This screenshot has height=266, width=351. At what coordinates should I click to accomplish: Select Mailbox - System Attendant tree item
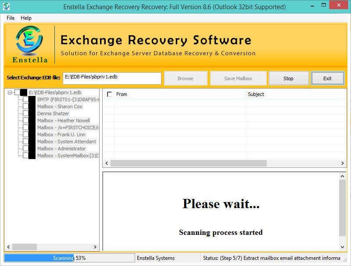click(67, 142)
